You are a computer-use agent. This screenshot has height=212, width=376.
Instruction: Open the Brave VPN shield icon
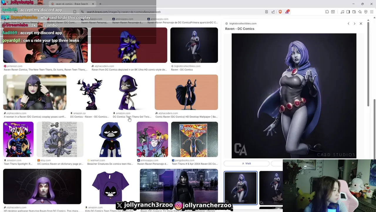click(366, 12)
